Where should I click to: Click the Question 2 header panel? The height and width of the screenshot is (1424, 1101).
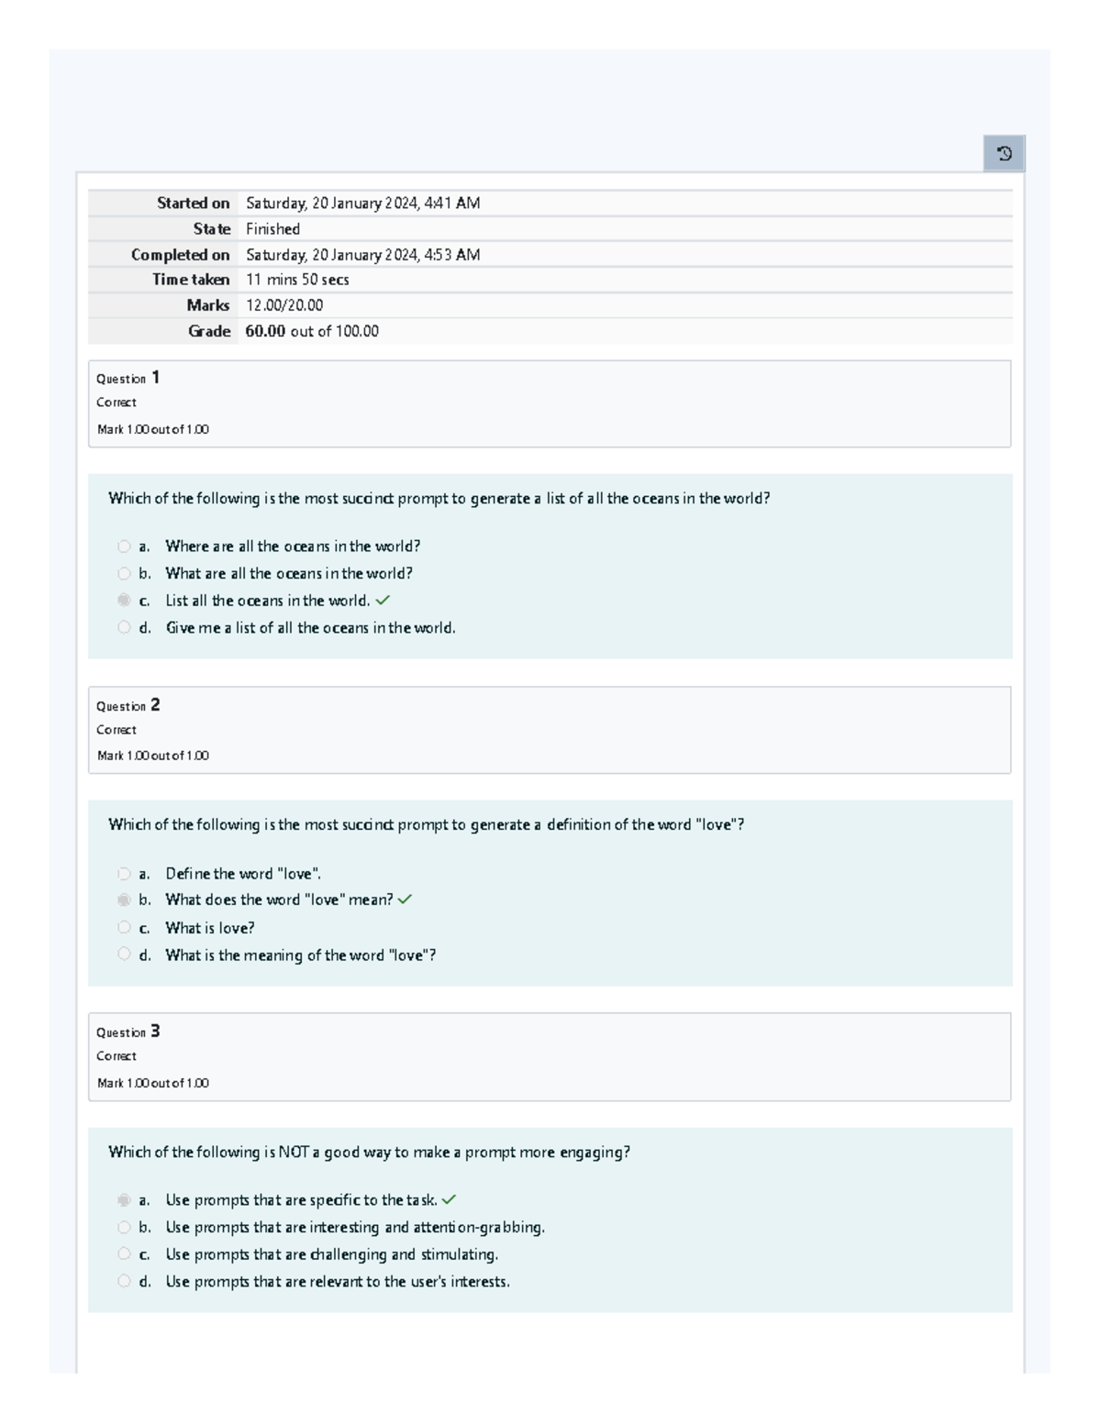coord(549,730)
